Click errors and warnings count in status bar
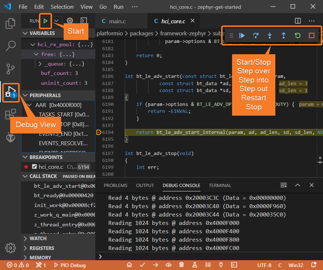This screenshot has height=270, width=323. pyautogui.click(x=18, y=265)
